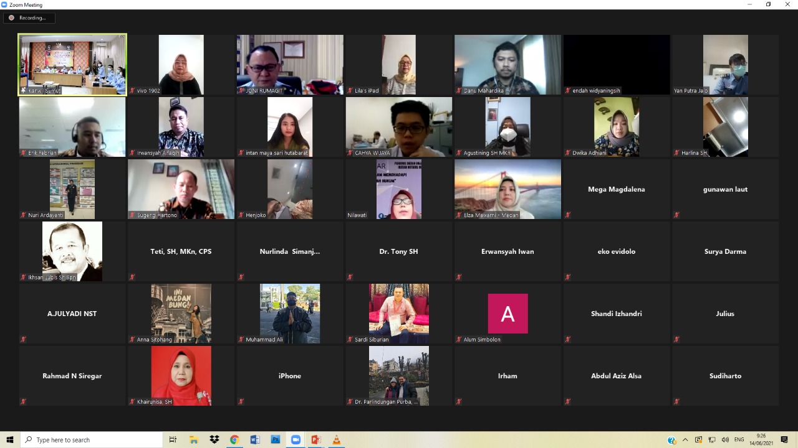Select the Kanwil Sumut video thumbnail
798x448 pixels.
[72, 65]
